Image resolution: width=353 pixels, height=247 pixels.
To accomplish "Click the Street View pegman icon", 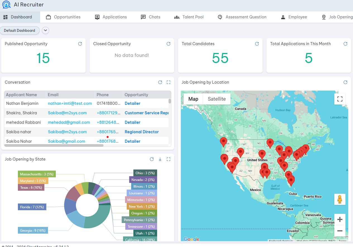I will click(340, 199).
